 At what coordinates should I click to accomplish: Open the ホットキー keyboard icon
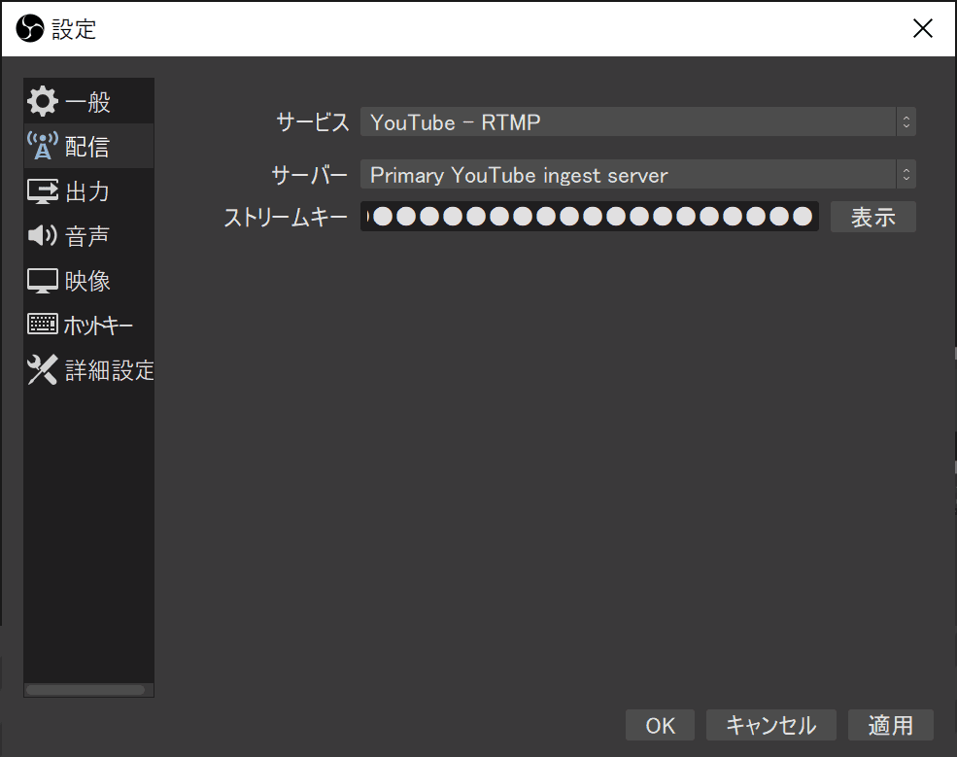coord(42,325)
